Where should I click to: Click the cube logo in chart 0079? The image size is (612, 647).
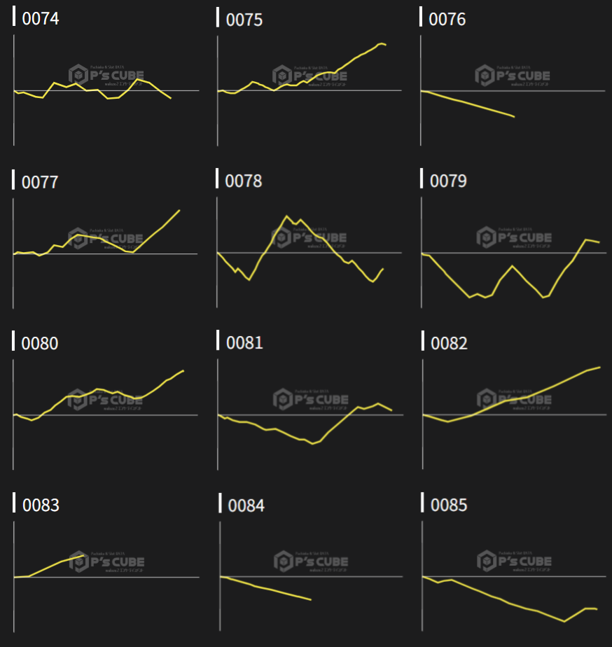point(487,237)
